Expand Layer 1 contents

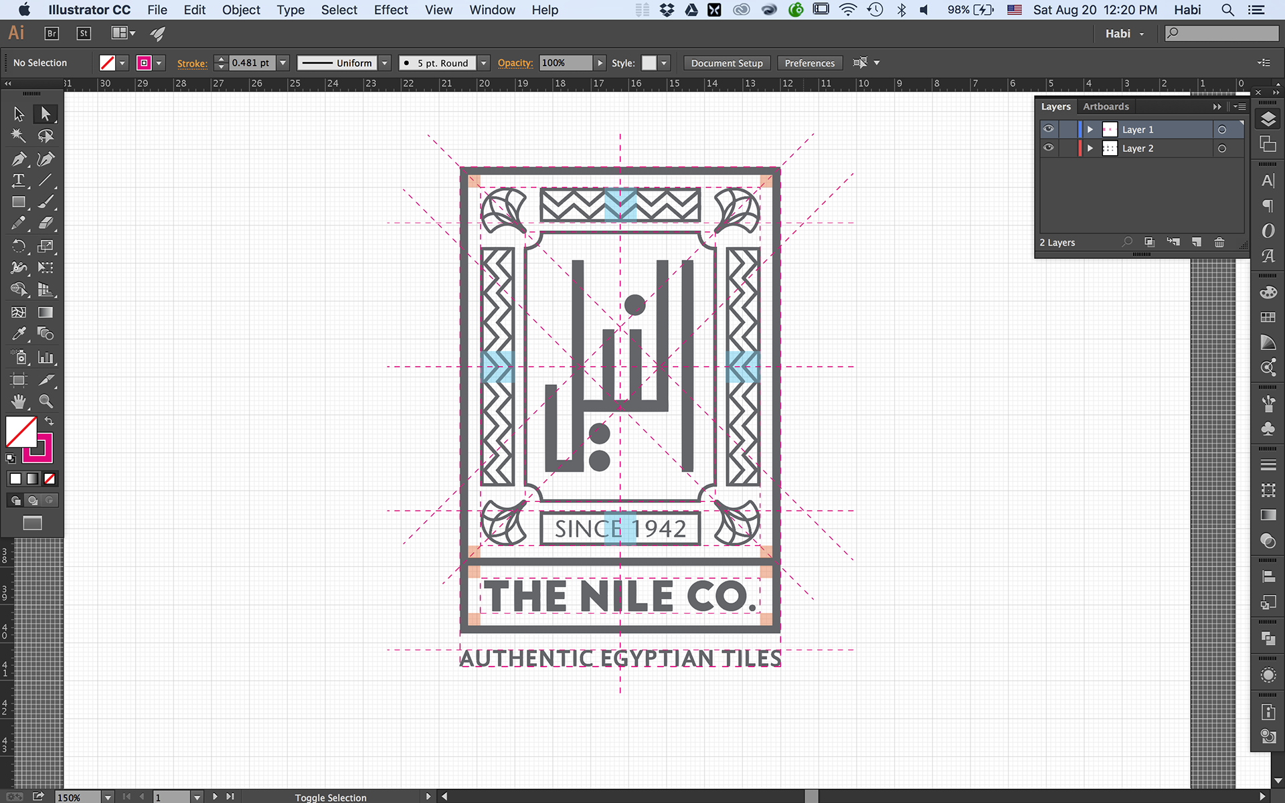[x=1090, y=129]
